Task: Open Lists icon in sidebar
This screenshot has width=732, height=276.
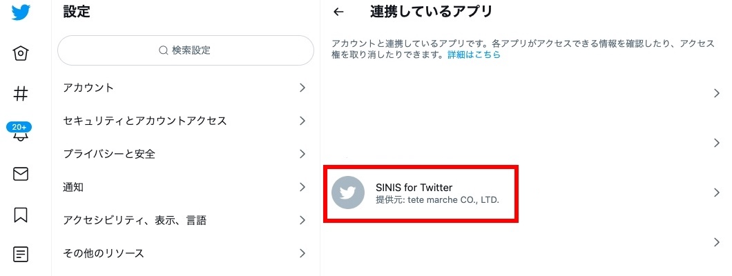Action: coord(21,254)
